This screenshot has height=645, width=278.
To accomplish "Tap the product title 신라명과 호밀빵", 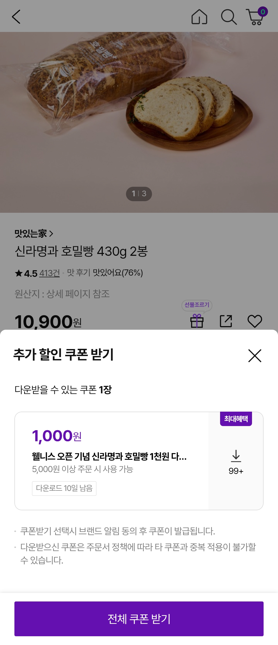I will 81,251.
